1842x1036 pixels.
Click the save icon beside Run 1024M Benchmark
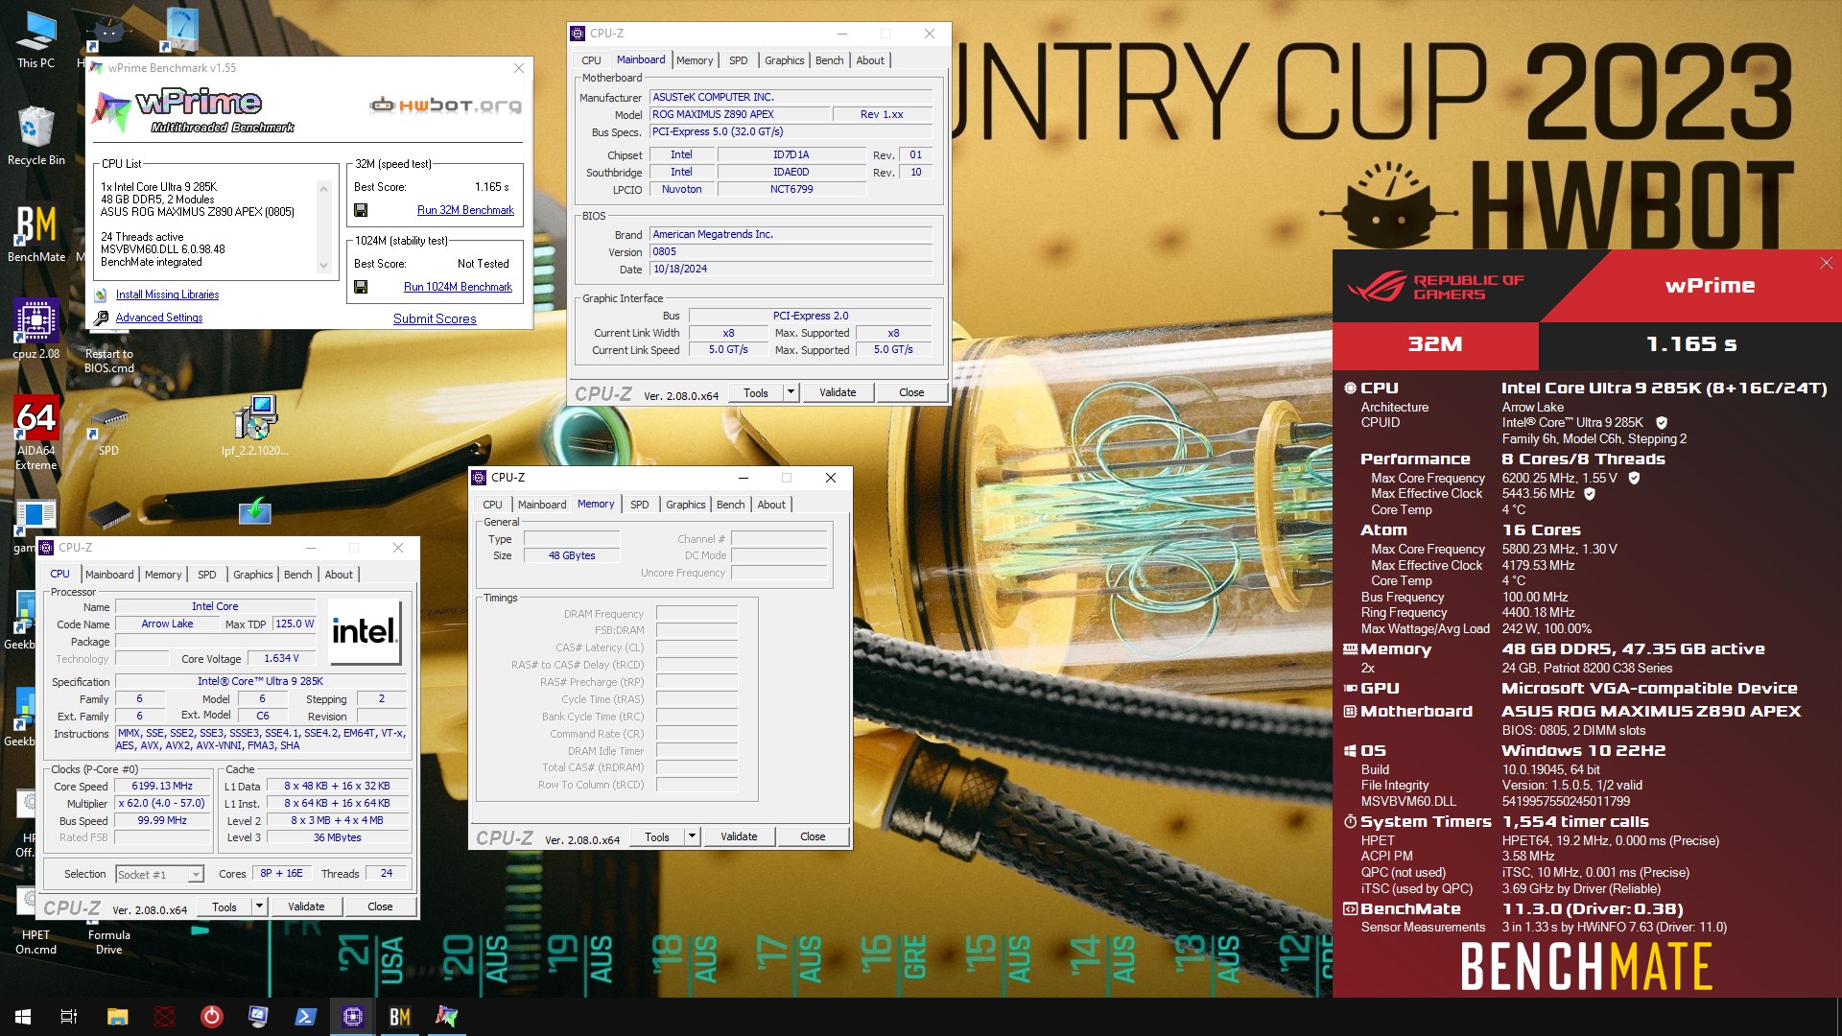click(x=361, y=287)
